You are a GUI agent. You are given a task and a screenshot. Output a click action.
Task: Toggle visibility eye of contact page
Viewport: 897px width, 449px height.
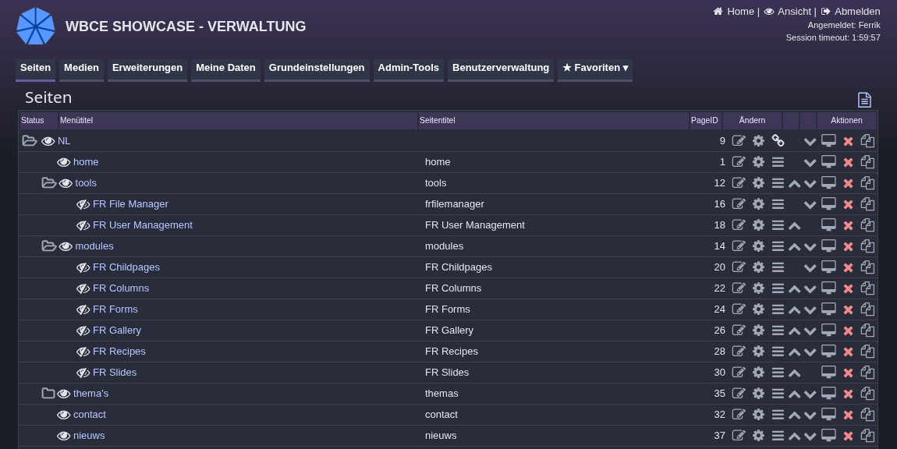point(63,415)
